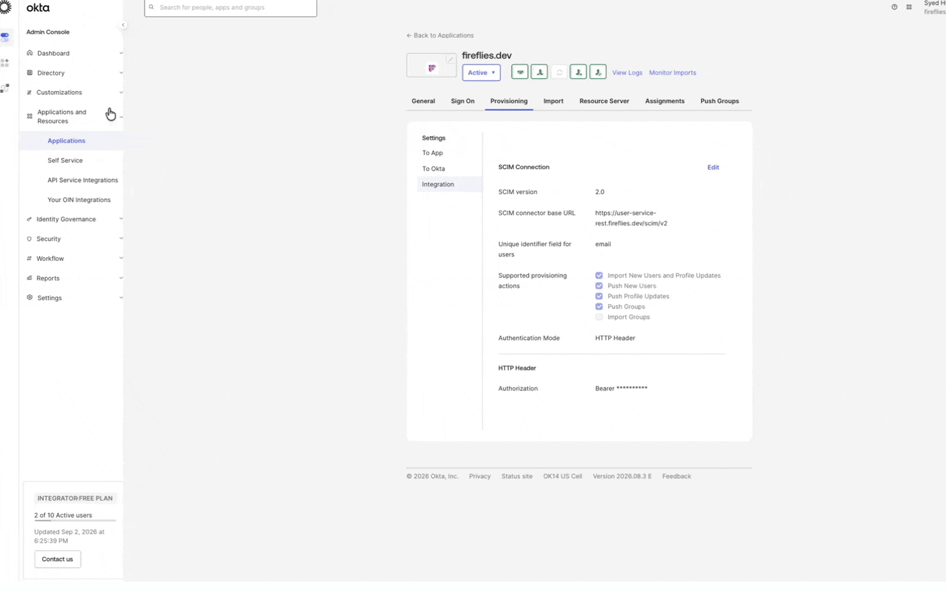Open API Service Integrations in sidebar
The height and width of the screenshot is (593, 946).
[x=83, y=180]
